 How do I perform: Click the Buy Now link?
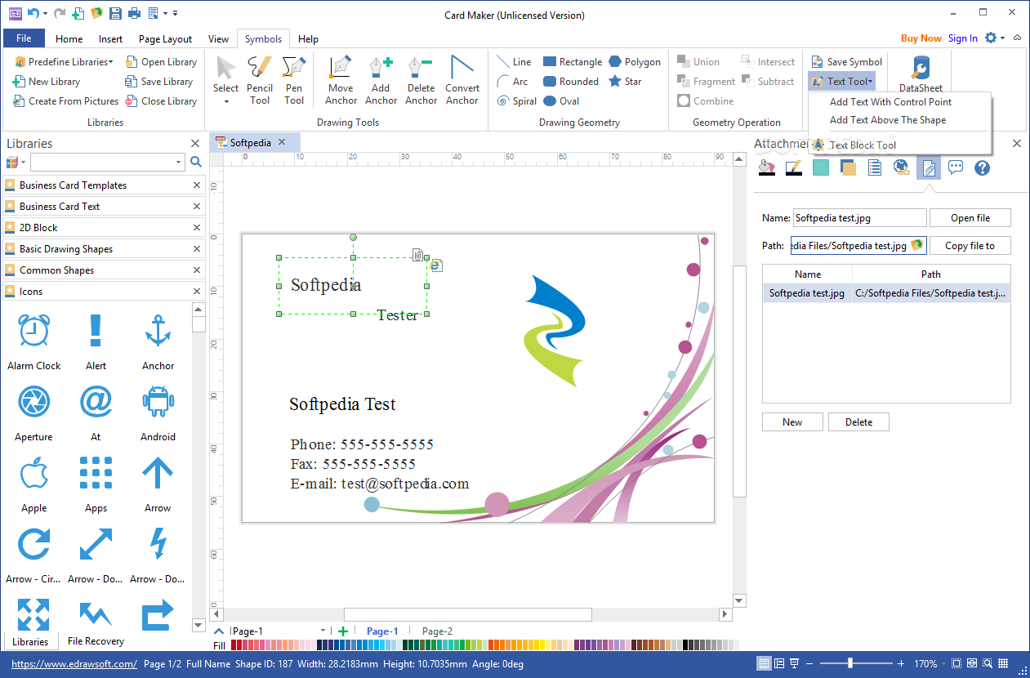(921, 38)
